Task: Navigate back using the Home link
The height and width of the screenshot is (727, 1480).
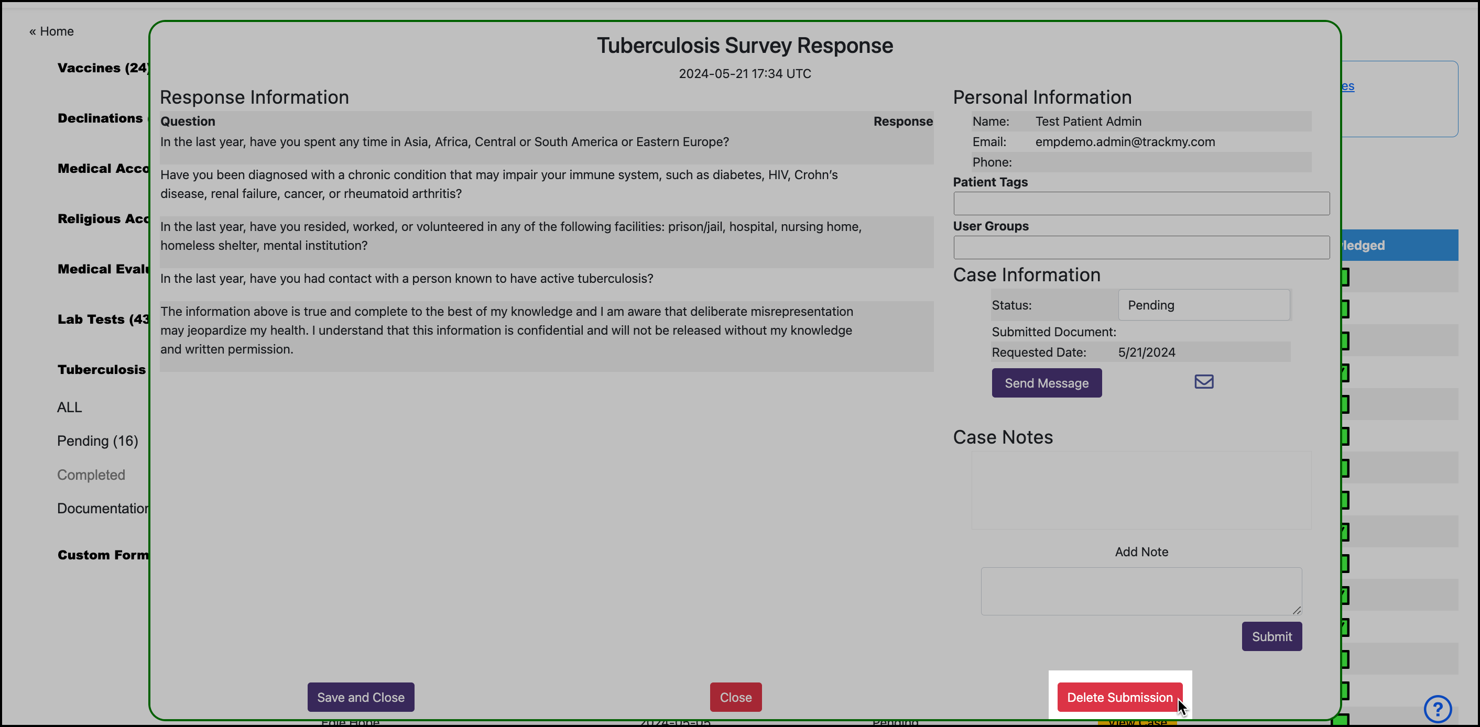Action: 51,31
